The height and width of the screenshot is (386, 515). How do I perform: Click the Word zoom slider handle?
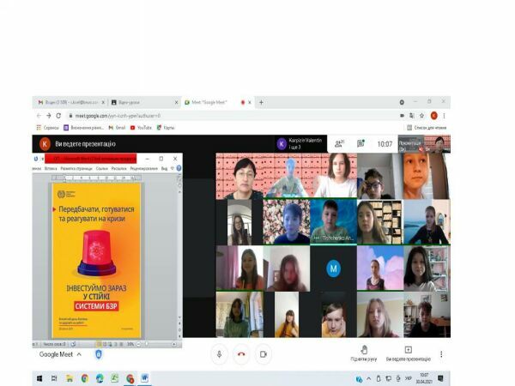click(147, 344)
